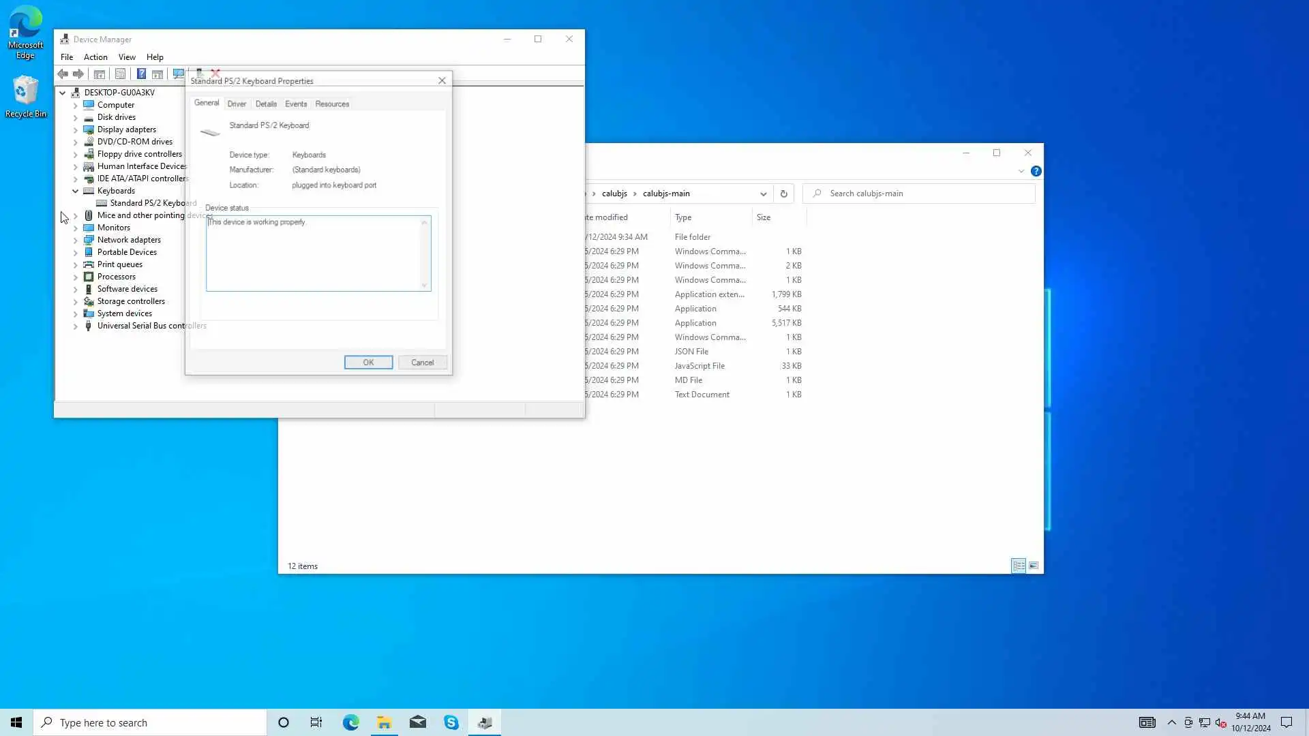This screenshot has width=1309, height=736.
Task: Click the Properties toolbar icon in Device Manager
Action: 121,74
